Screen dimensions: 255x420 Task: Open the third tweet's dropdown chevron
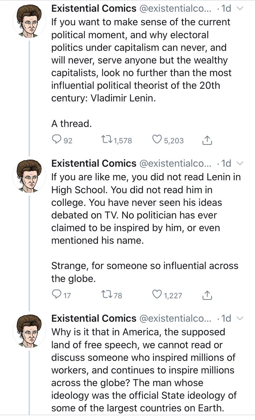click(240, 318)
